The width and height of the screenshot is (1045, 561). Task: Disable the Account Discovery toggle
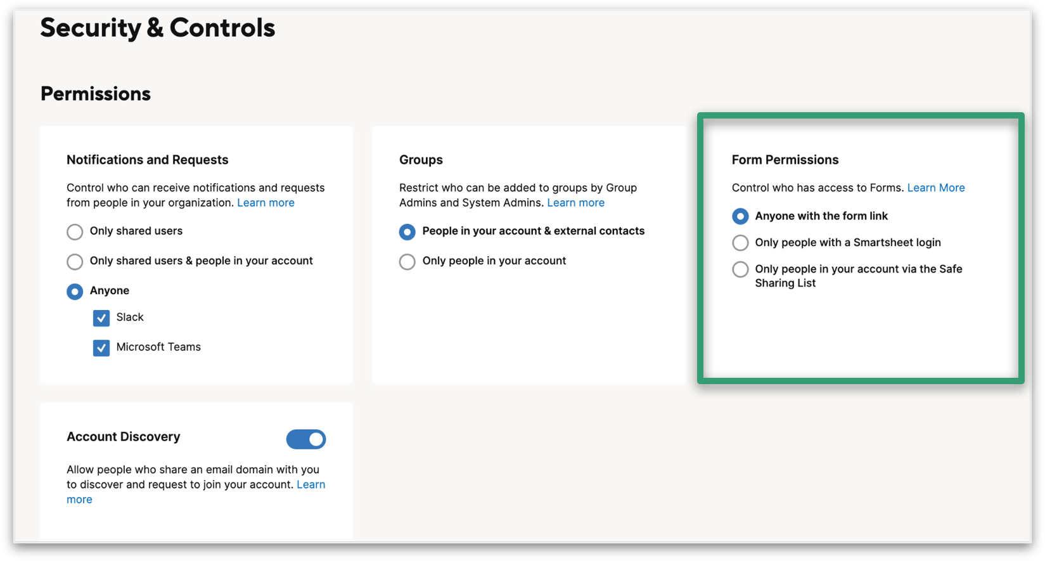click(x=306, y=439)
